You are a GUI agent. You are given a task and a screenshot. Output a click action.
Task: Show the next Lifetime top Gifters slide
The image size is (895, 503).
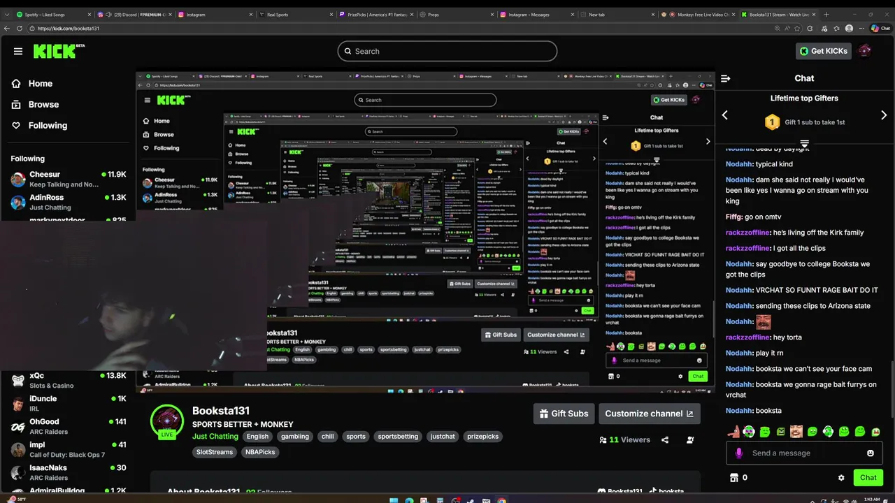(884, 115)
